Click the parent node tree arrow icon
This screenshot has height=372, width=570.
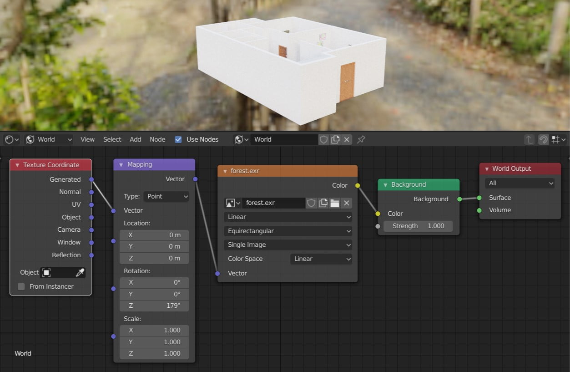click(530, 139)
